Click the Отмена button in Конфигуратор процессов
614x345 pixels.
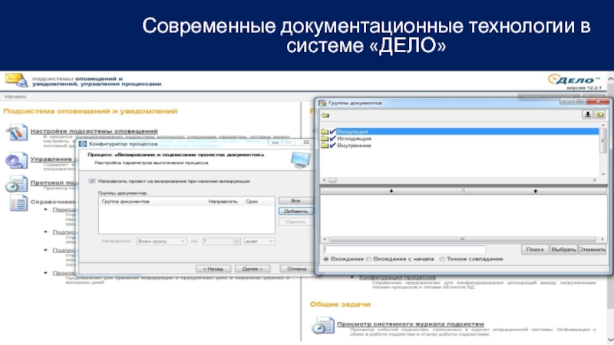(297, 269)
